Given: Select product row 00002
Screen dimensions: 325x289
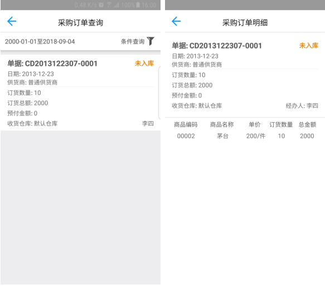Looking at the screenshot, I should [x=245, y=136].
